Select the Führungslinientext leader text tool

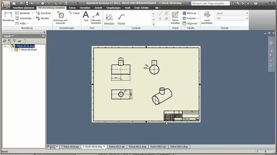(x=96, y=18)
